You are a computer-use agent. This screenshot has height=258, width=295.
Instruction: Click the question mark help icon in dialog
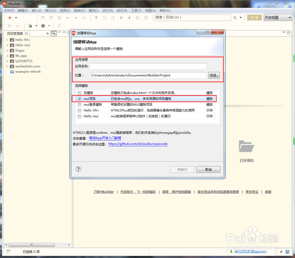[78, 169]
